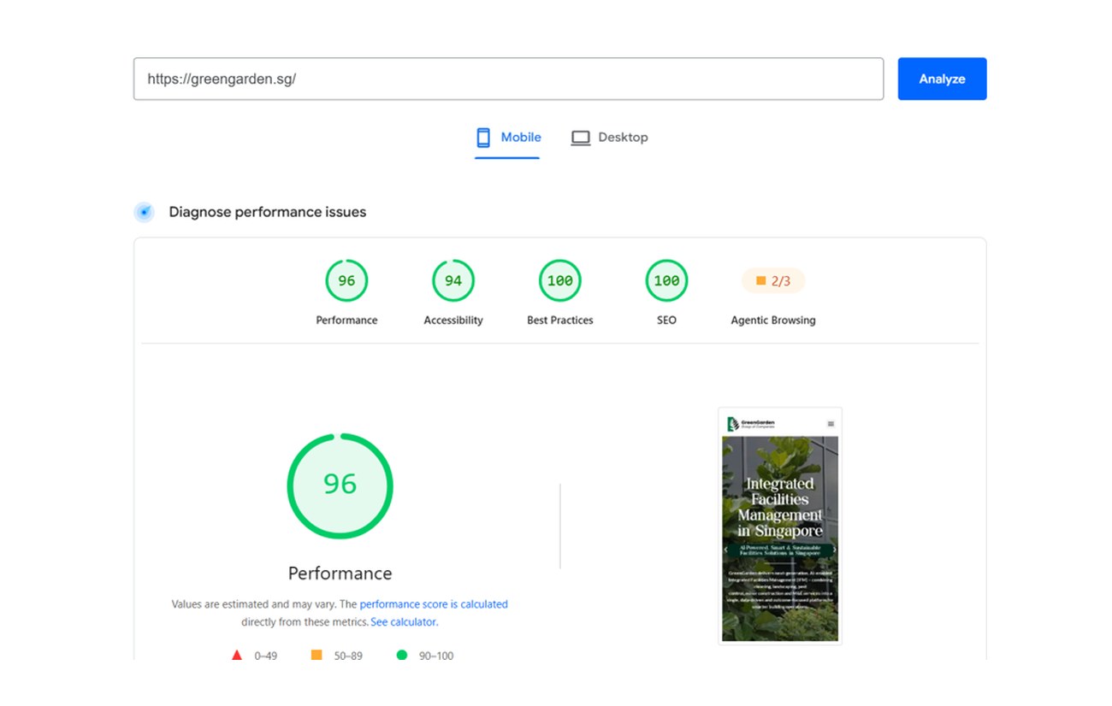The height and width of the screenshot is (706, 1112).
Task: Focus the URL field showing greengarden.sg
Action: coord(508,79)
